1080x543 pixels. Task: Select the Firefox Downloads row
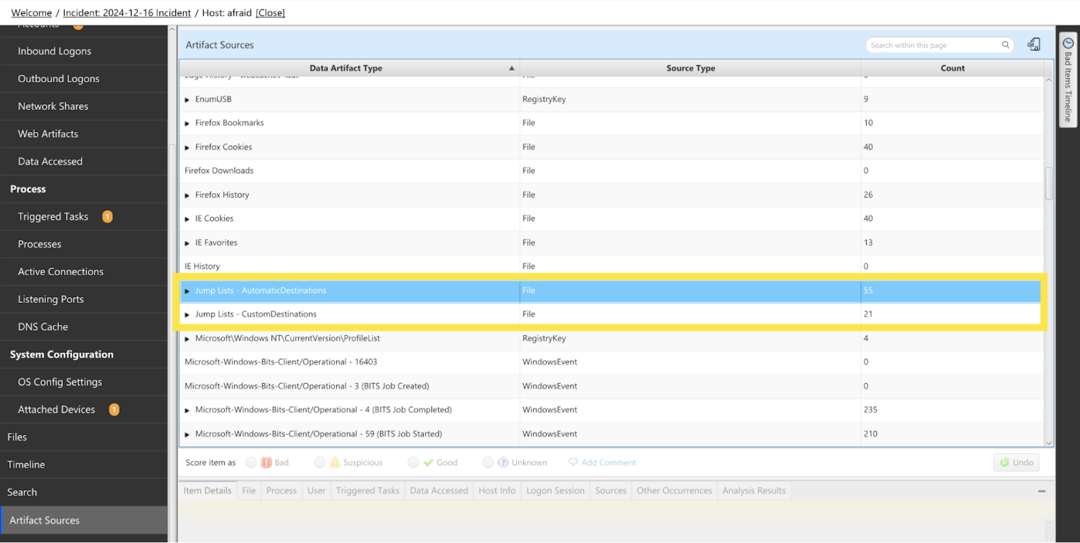coord(612,171)
